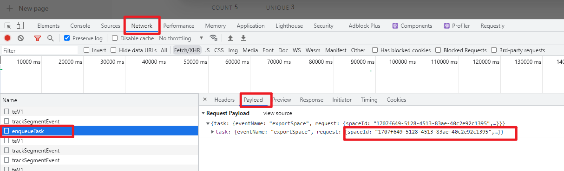Click the plus icon beside New page
This screenshot has width=564, height=171.
(10, 8)
